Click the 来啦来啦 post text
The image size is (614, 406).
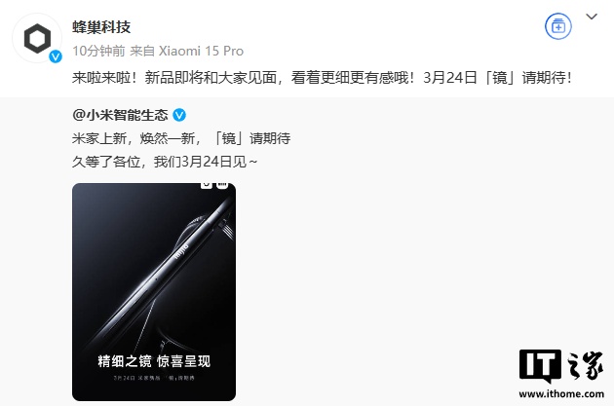pyautogui.click(x=322, y=78)
